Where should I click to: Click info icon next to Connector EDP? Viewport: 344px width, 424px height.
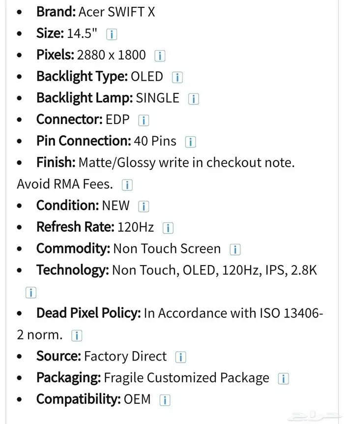click(x=143, y=121)
